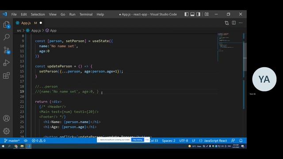Open the Explorer view in activity bar

tap(6, 25)
